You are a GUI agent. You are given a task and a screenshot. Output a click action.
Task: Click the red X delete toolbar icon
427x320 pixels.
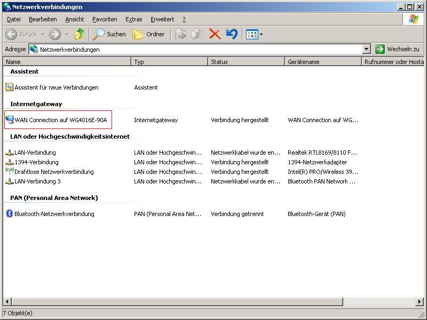pyautogui.click(x=215, y=34)
